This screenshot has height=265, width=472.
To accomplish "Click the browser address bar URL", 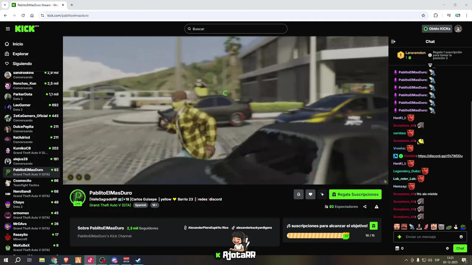I will (68, 15).
